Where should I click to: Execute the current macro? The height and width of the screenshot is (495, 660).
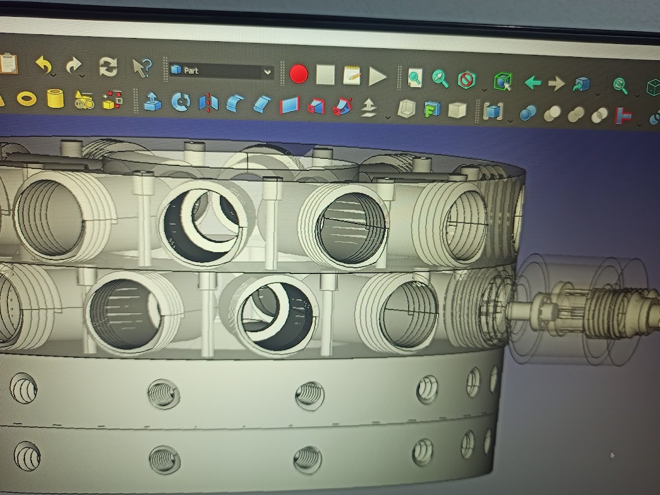pyautogui.click(x=379, y=75)
